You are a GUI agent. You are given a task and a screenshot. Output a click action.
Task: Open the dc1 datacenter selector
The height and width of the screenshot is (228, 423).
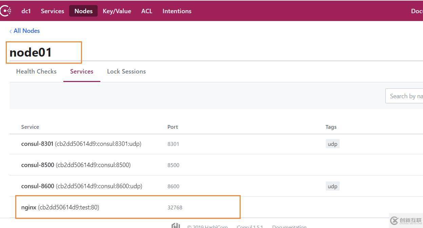pos(26,11)
